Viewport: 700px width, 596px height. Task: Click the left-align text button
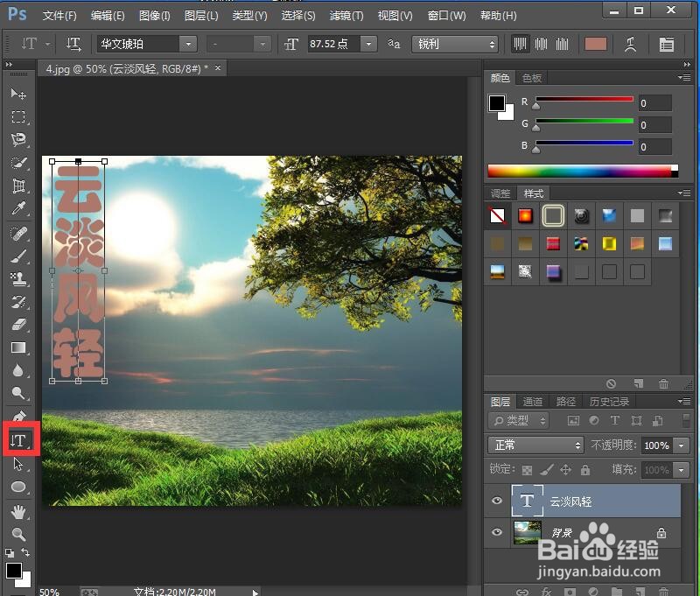pos(519,44)
